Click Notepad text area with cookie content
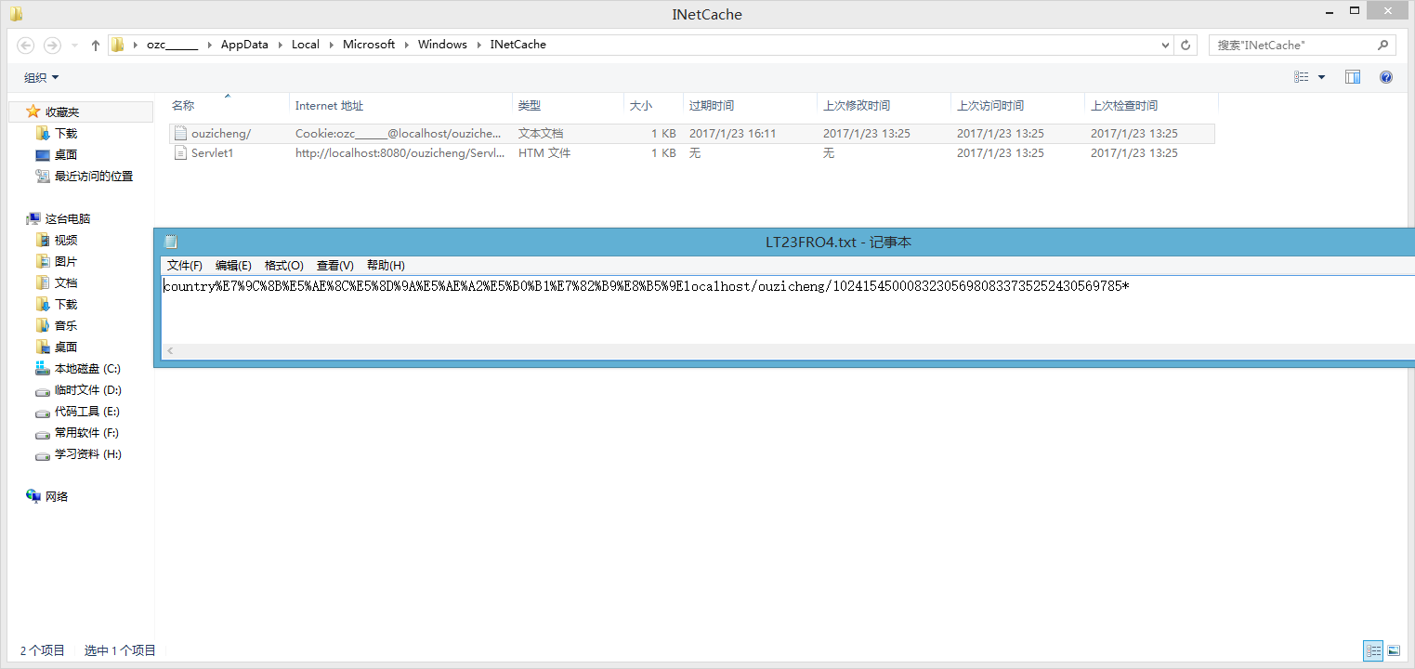Screen dimensions: 1415x669 click(x=788, y=309)
